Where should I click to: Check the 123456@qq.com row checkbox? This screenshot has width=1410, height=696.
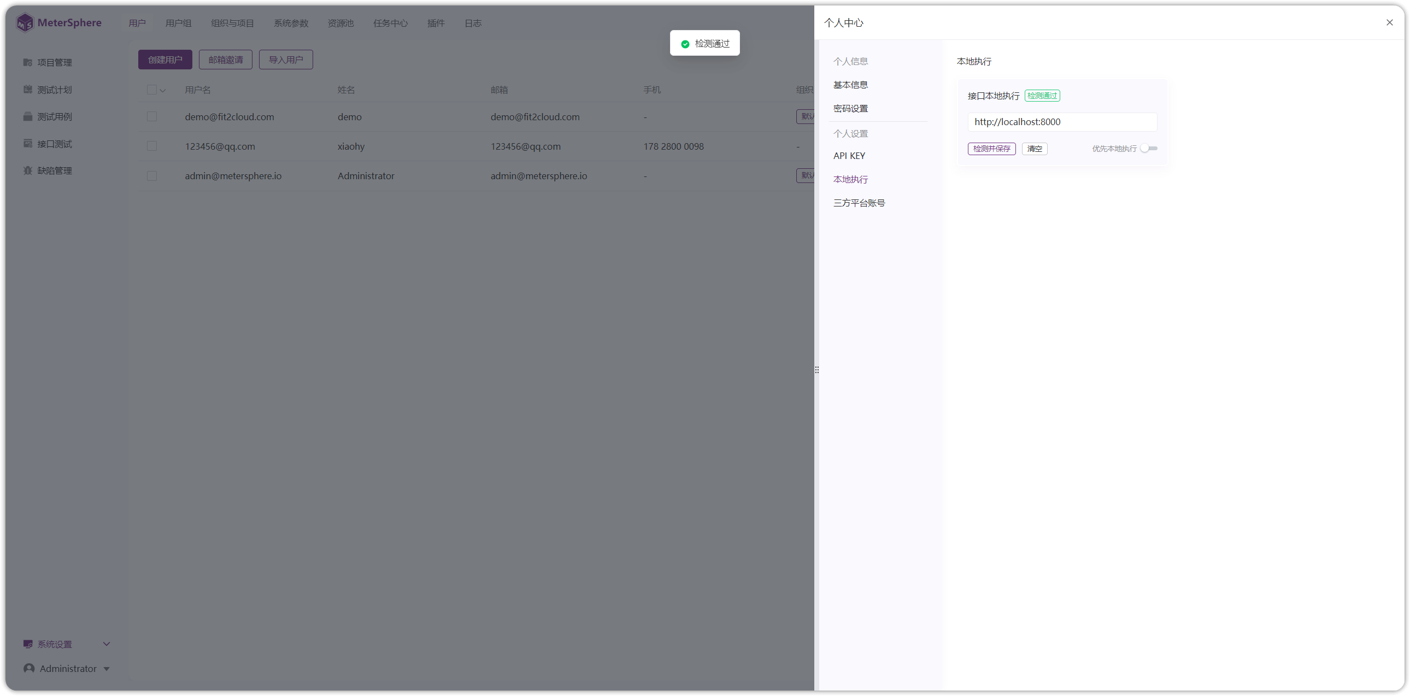[151, 146]
